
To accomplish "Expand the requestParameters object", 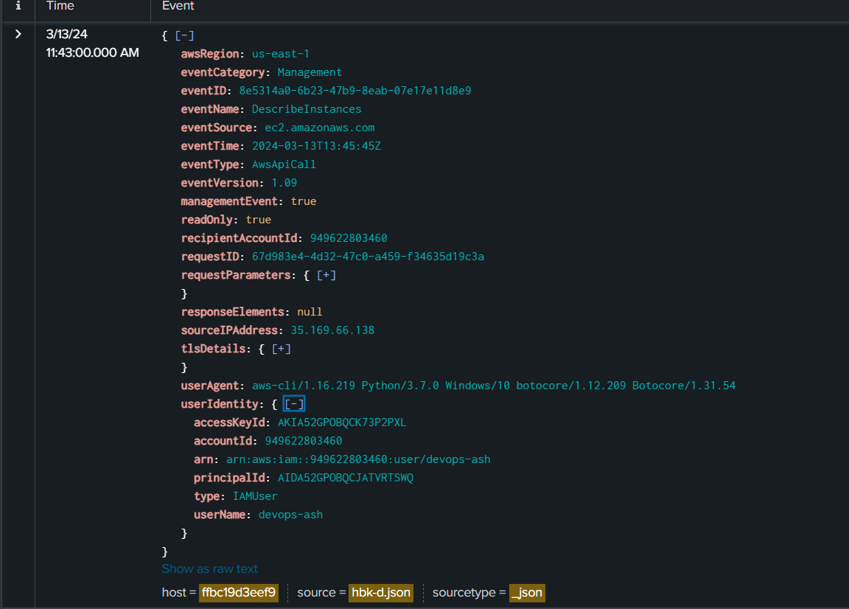I will pos(326,275).
